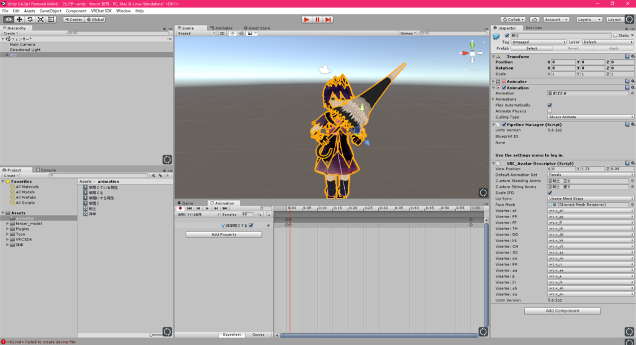
Task: Open cloud services via cloud icon
Action: pos(535,19)
